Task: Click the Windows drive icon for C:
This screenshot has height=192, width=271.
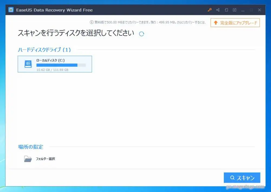Action: click(x=28, y=64)
